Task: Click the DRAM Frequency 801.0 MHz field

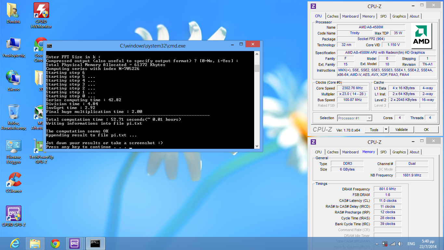Action: click(387, 189)
